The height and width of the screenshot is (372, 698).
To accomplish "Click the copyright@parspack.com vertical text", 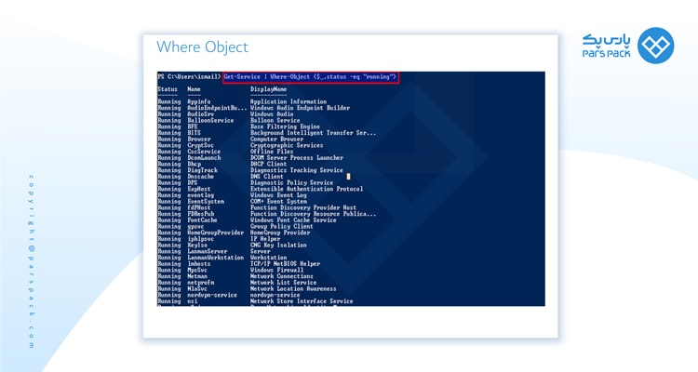I will pyautogui.click(x=31, y=261).
